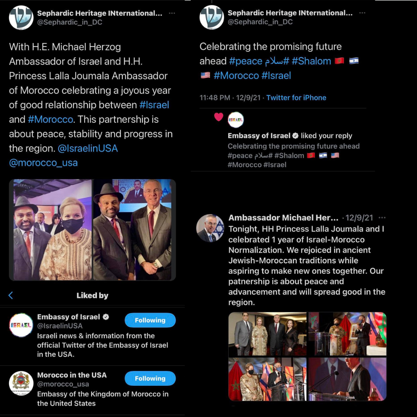Open more options on Ambassador Herzog tweet

pos(382,217)
